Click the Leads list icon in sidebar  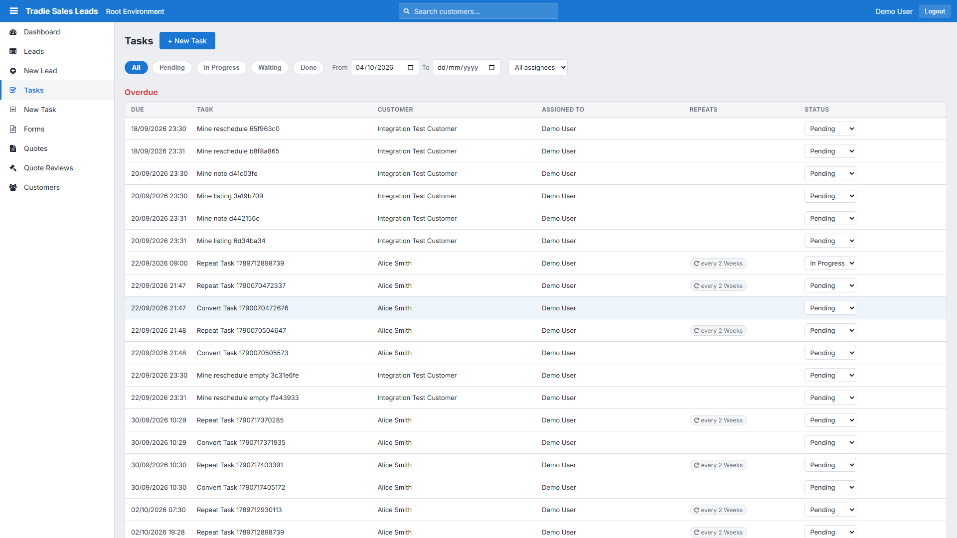point(13,51)
